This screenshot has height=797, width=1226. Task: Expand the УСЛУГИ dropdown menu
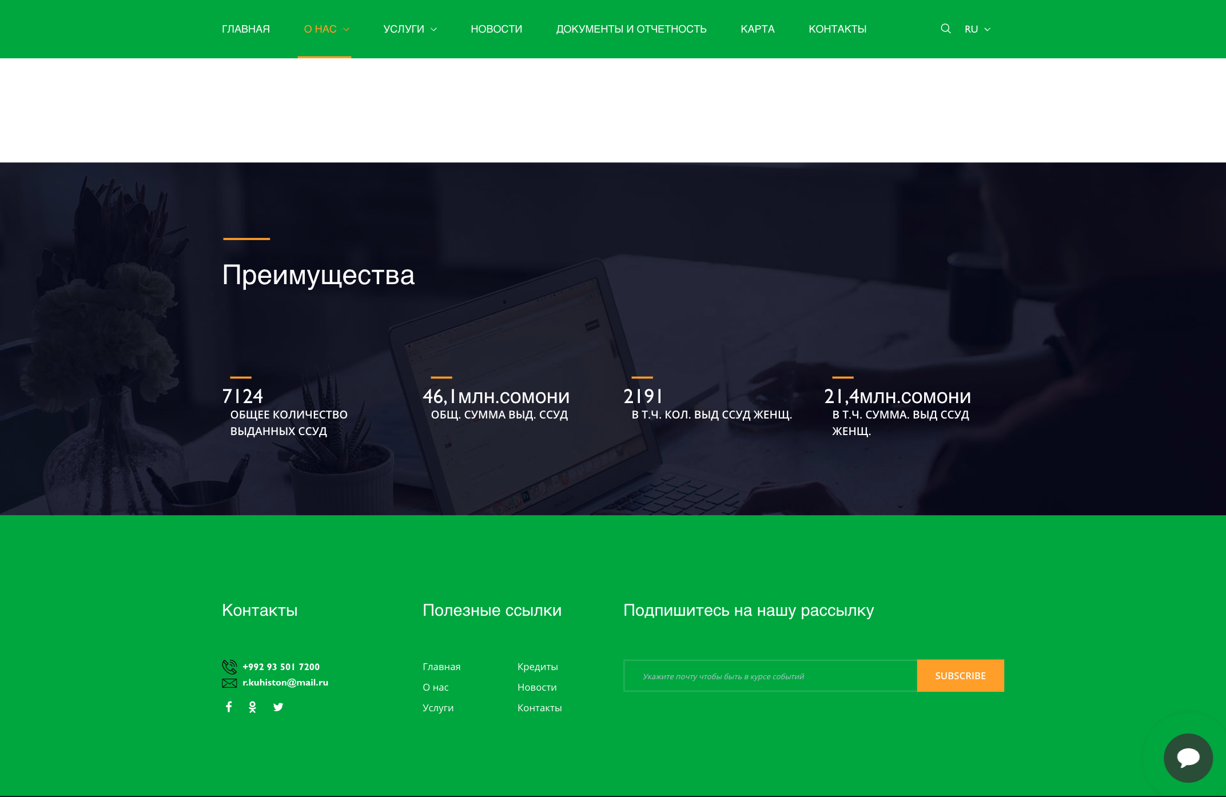410,29
